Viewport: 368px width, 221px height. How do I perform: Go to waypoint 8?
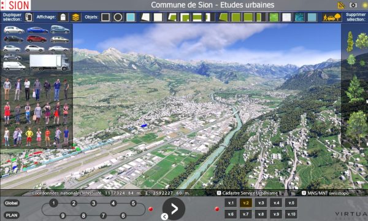click(x=83, y=215)
